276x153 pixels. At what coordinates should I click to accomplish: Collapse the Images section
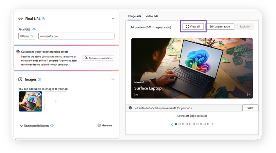tap(113, 79)
